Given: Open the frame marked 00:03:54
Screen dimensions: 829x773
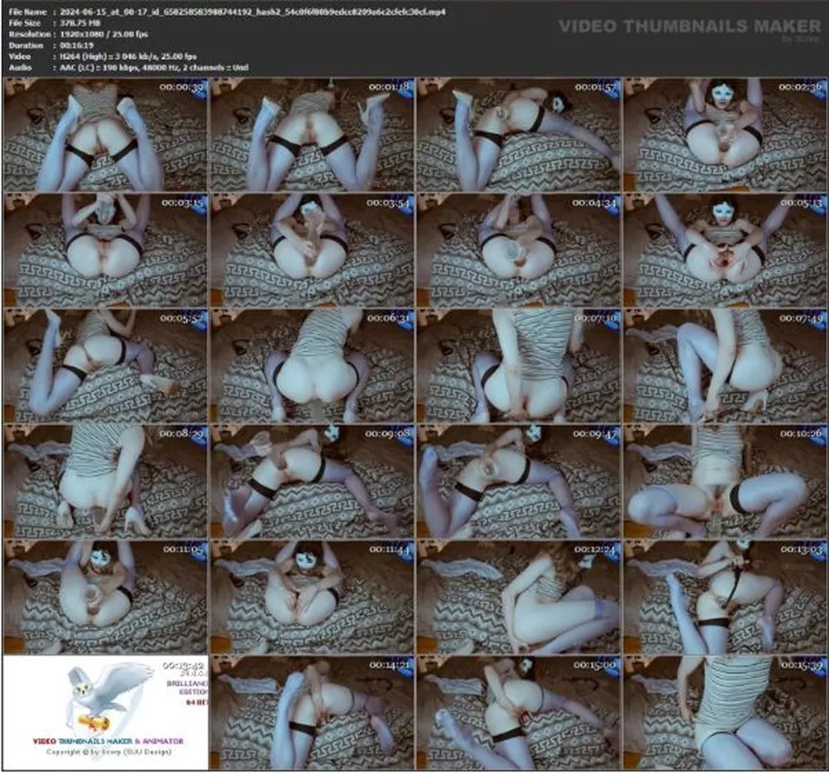Looking at the screenshot, I should click(312, 250).
